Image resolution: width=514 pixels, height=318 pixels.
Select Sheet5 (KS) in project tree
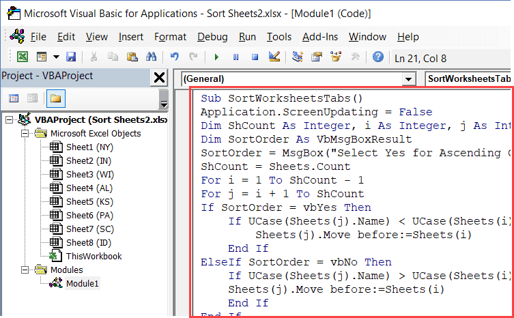pos(89,201)
